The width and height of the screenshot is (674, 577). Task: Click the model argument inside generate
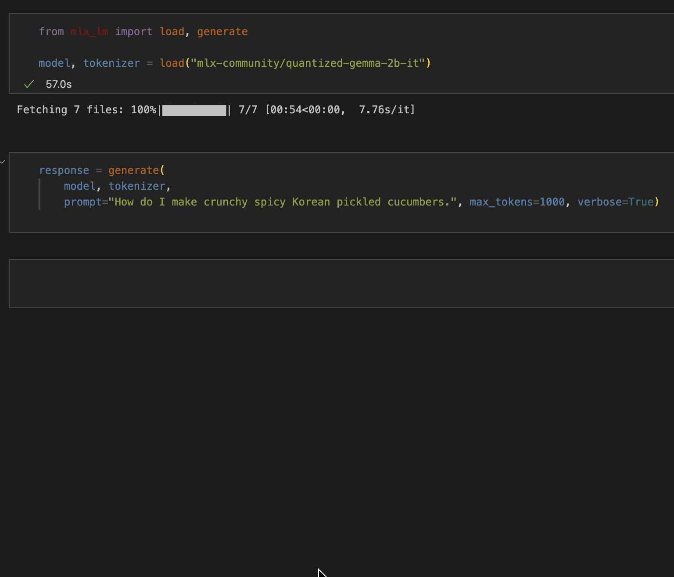pos(79,186)
